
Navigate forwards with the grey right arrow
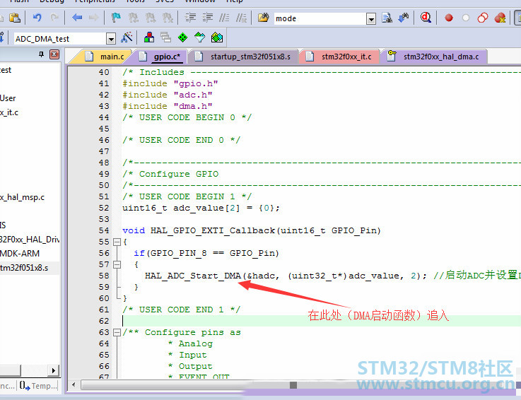click(x=94, y=18)
